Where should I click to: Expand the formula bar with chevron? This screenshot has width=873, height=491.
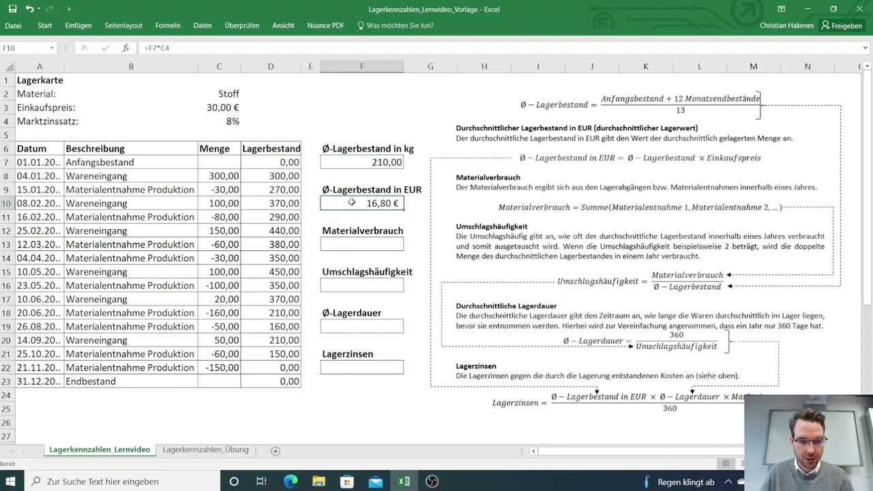tap(865, 48)
